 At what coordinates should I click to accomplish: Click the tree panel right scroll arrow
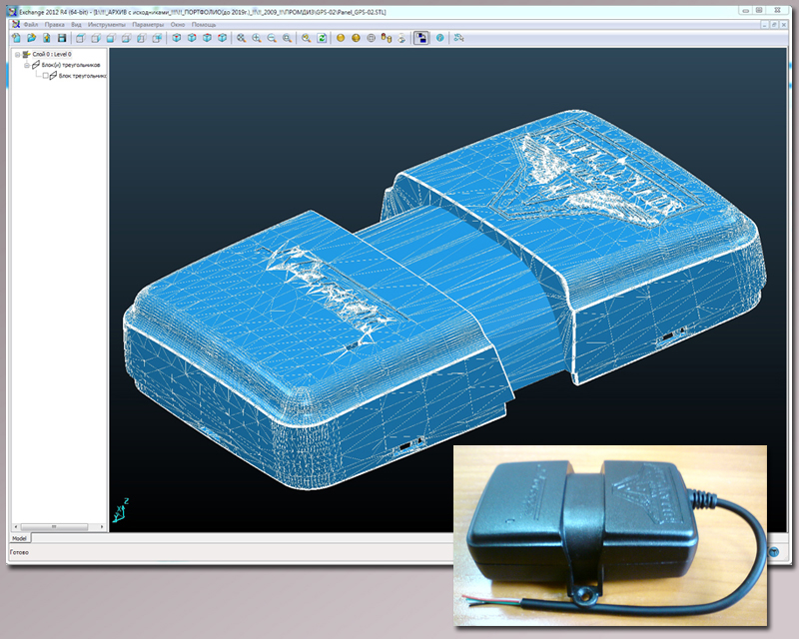tap(102, 527)
